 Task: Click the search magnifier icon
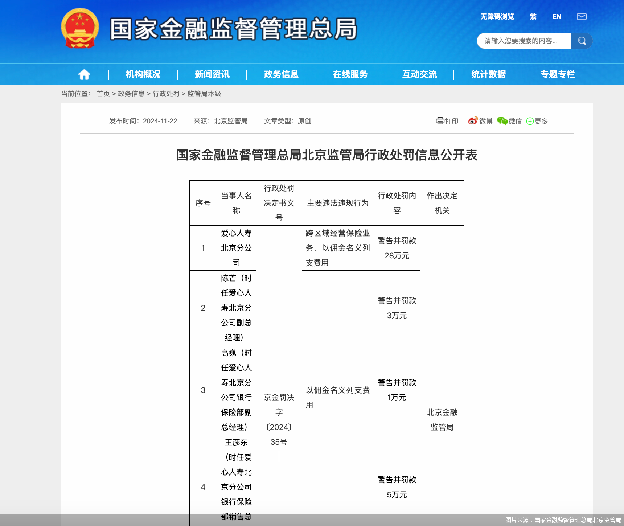point(582,41)
